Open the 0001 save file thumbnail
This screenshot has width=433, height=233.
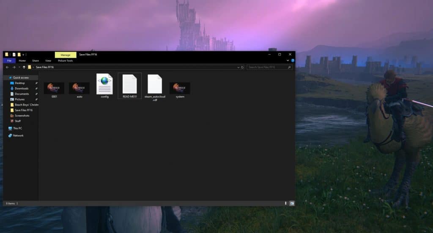54,88
